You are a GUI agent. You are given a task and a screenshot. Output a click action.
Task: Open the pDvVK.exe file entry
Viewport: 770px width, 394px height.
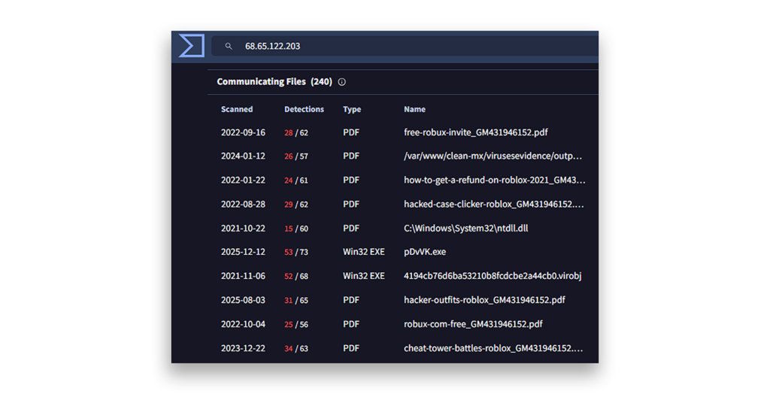tap(425, 252)
